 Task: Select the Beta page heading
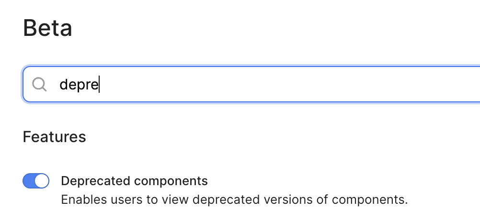pyautogui.click(x=47, y=28)
